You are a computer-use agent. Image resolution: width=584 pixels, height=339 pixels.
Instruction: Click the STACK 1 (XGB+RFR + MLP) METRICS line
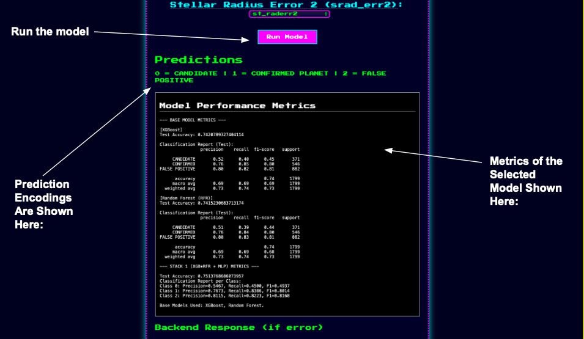209,266
